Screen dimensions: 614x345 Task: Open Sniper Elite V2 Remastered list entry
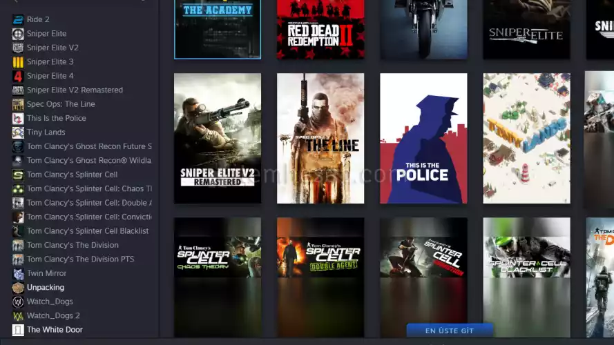(75, 90)
